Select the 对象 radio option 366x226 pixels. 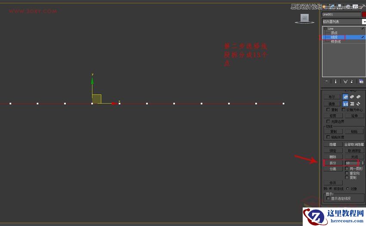pyautogui.click(x=347, y=189)
